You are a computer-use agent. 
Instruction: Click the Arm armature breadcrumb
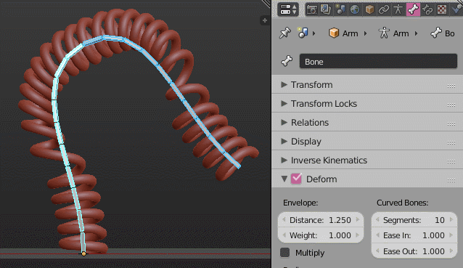pyautogui.click(x=393, y=33)
